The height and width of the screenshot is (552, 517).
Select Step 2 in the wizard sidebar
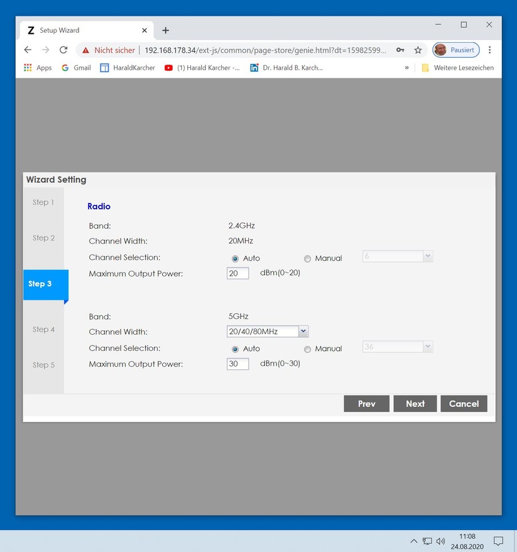pyautogui.click(x=44, y=238)
